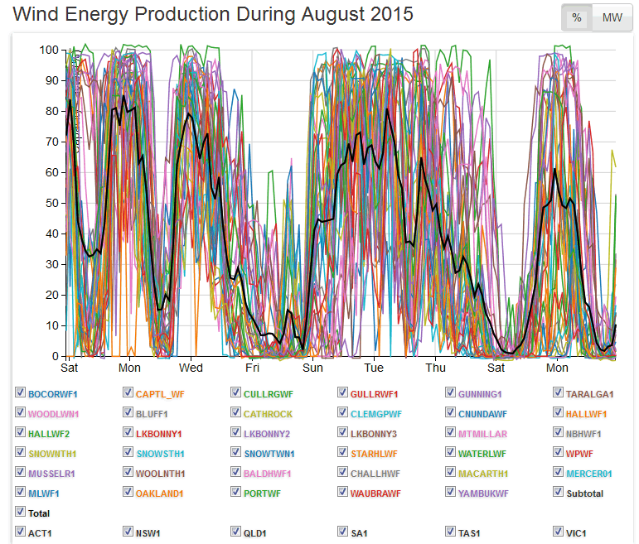Uncheck the LKBONNY3 checkbox
This screenshot has width=639, height=544.
coord(343,432)
